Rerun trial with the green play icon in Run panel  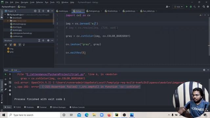click(6, 74)
